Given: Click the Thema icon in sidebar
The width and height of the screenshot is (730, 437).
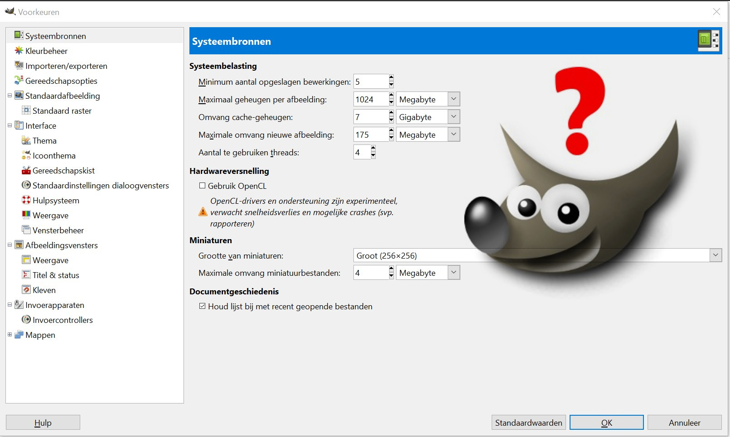Looking at the screenshot, I should coord(26,141).
